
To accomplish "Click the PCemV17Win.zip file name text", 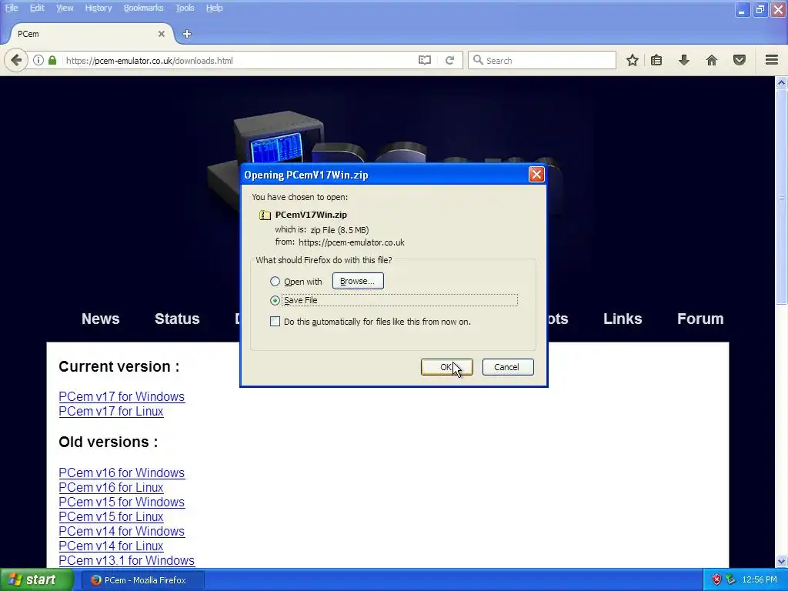I will click(x=311, y=215).
